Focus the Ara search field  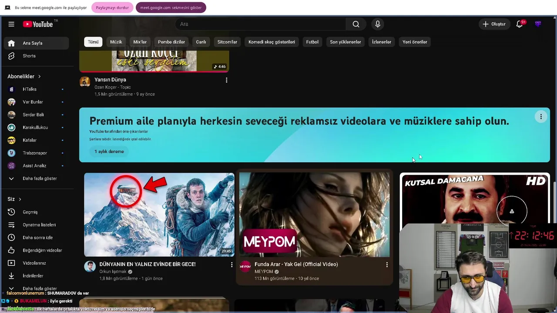point(260,24)
